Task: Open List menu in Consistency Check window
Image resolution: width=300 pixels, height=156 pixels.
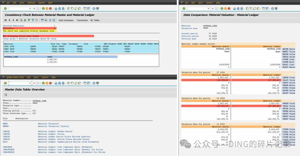Action: coord(8,3)
